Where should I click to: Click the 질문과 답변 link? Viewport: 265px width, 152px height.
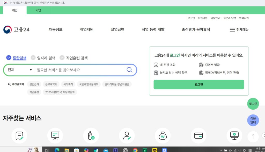[x=230, y=18]
